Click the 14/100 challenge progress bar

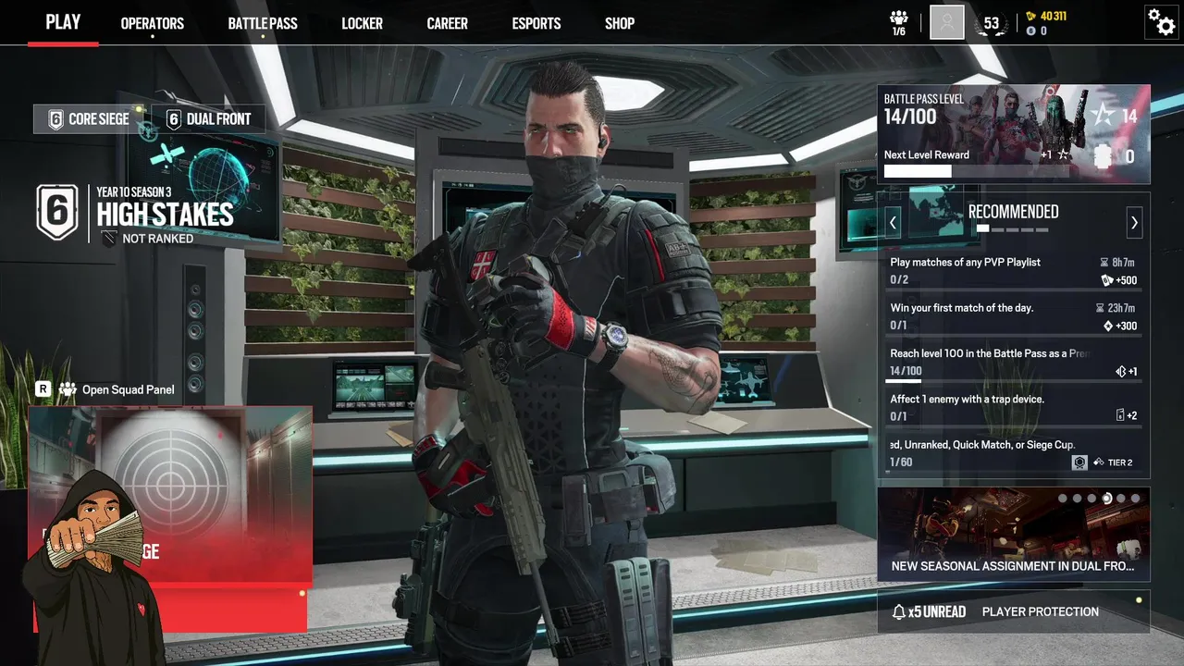(x=1013, y=380)
